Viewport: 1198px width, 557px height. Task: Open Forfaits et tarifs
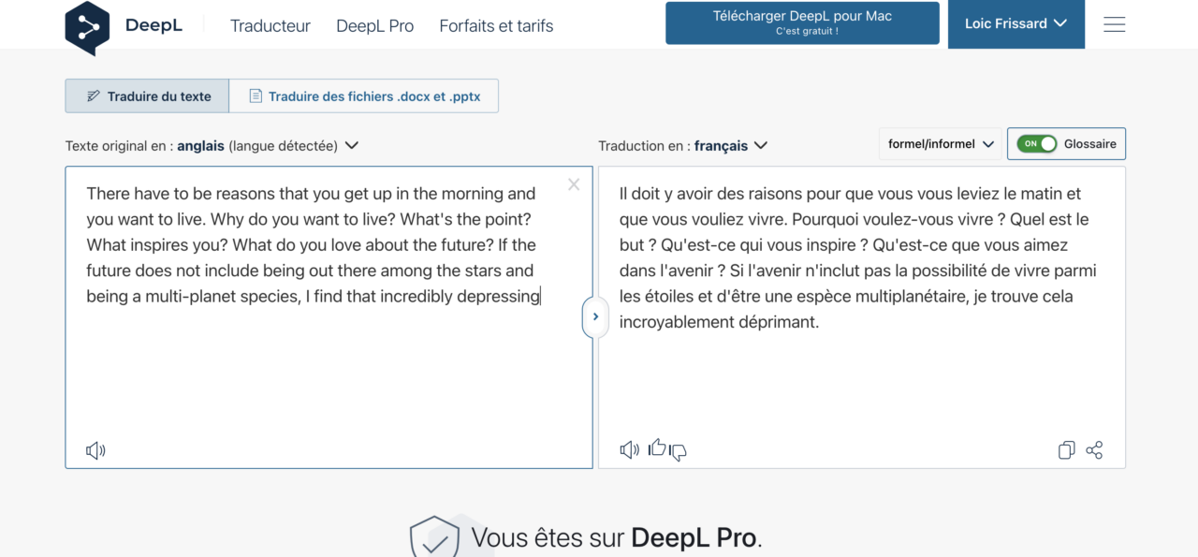point(496,26)
